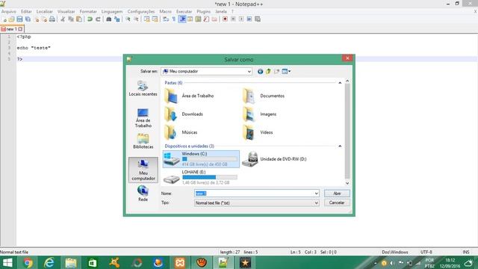This screenshot has width=478, height=269.
Task: Open the Localizar menu
Action: coord(45,12)
